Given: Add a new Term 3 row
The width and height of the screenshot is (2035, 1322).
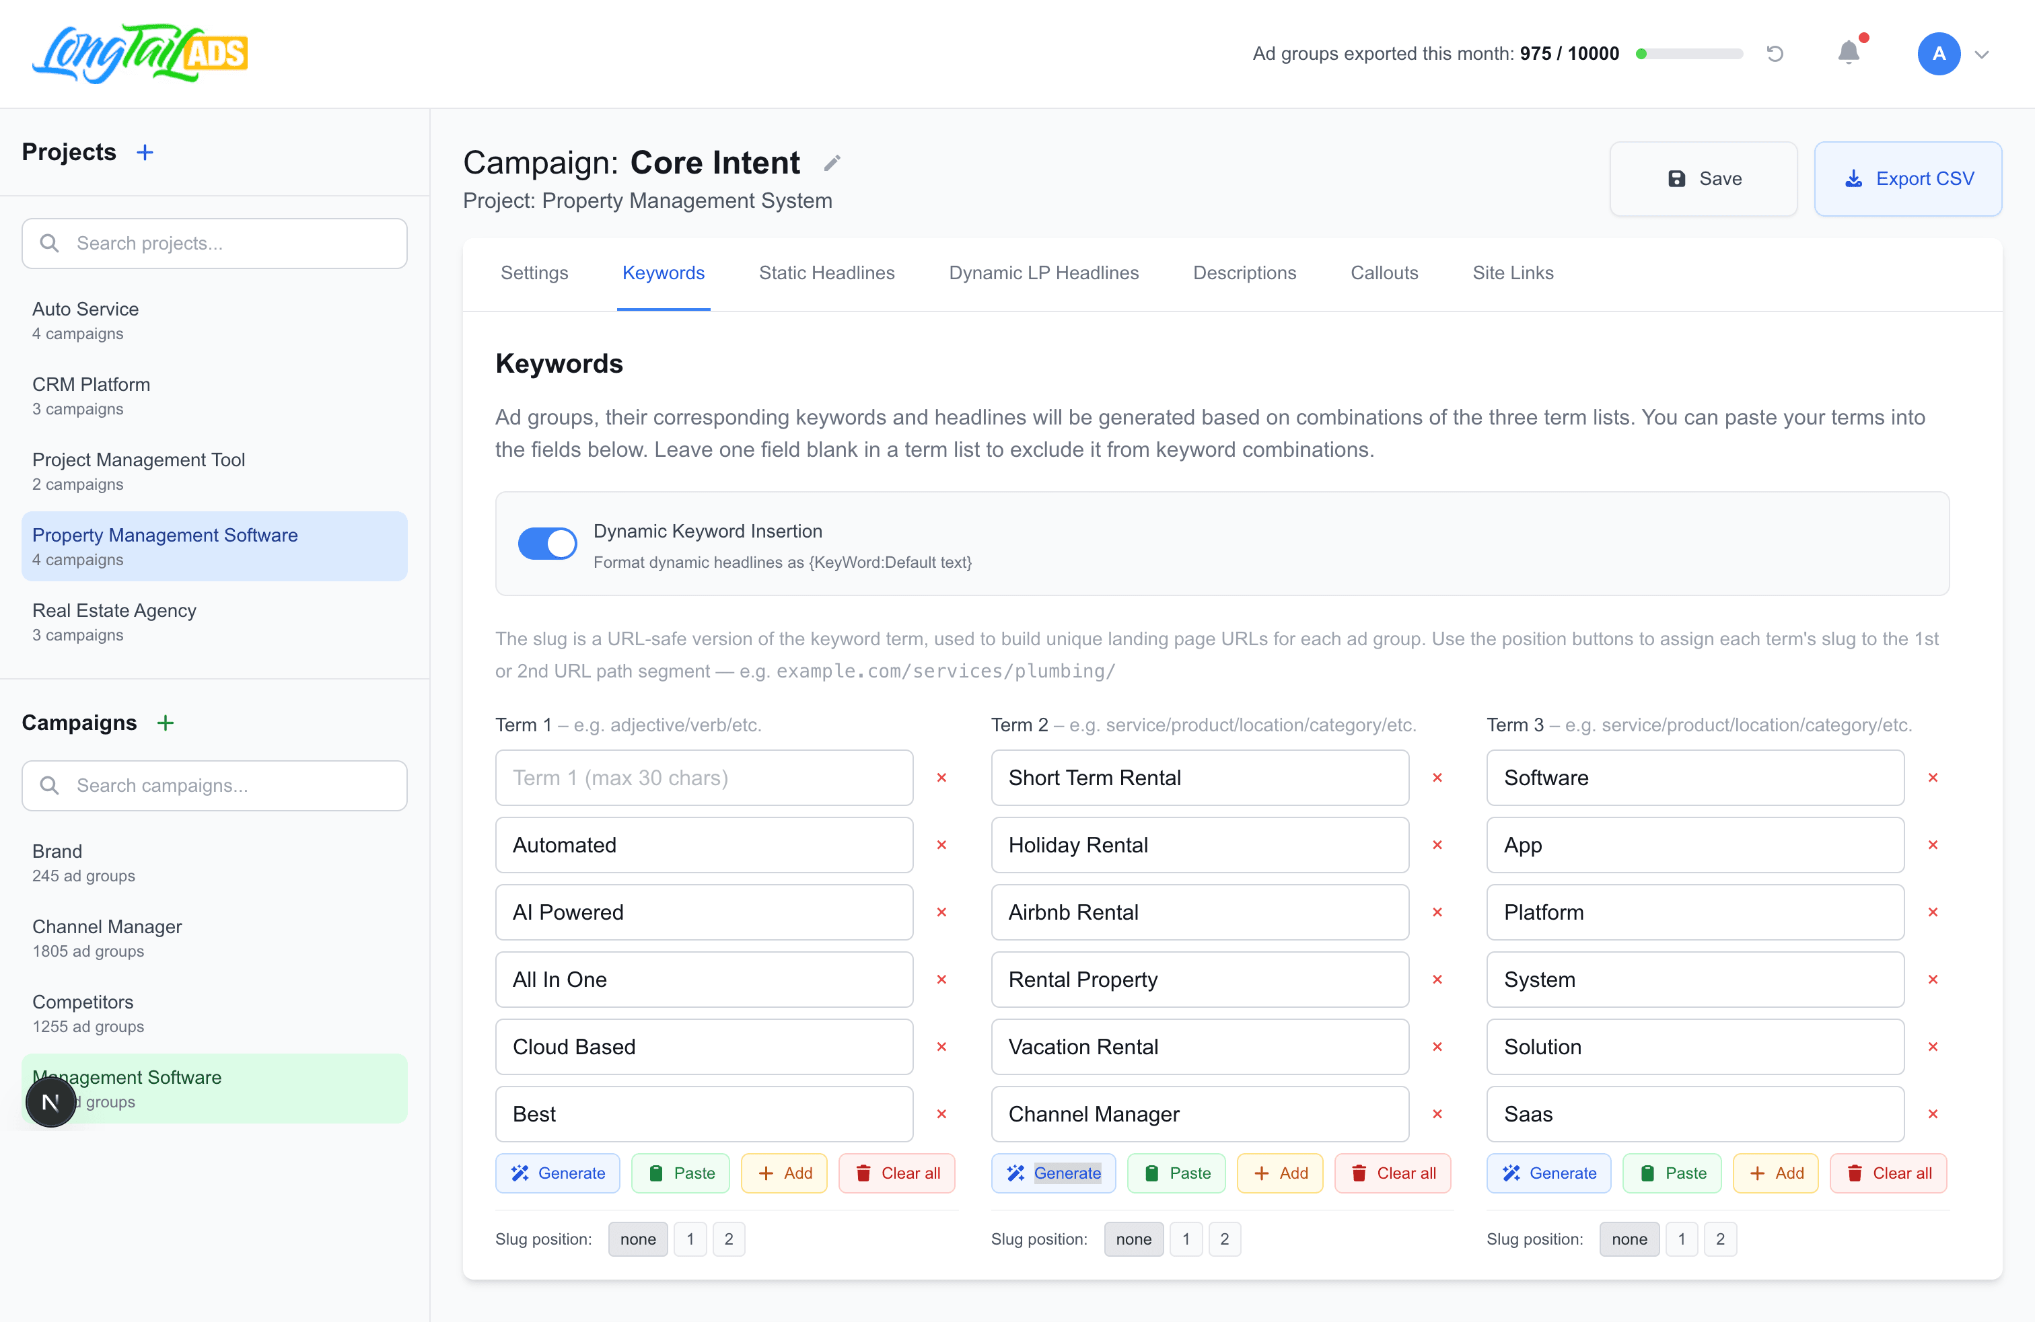Looking at the screenshot, I should point(1775,1173).
